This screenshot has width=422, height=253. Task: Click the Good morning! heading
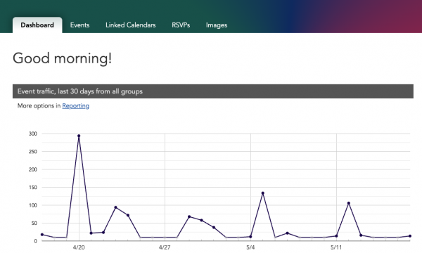62,58
